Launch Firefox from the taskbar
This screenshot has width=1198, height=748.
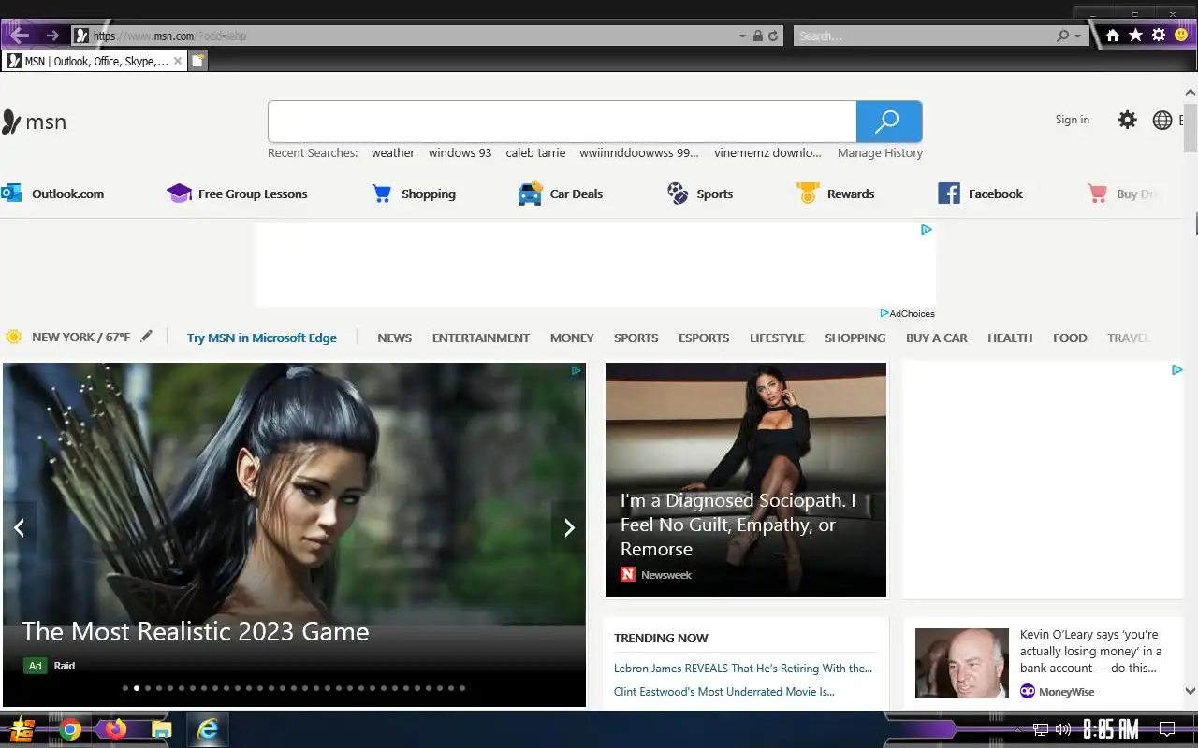[116, 729]
